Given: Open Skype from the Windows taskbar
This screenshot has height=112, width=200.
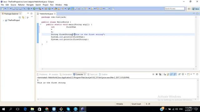Looking at the screenshot, I should coord(68,109).
